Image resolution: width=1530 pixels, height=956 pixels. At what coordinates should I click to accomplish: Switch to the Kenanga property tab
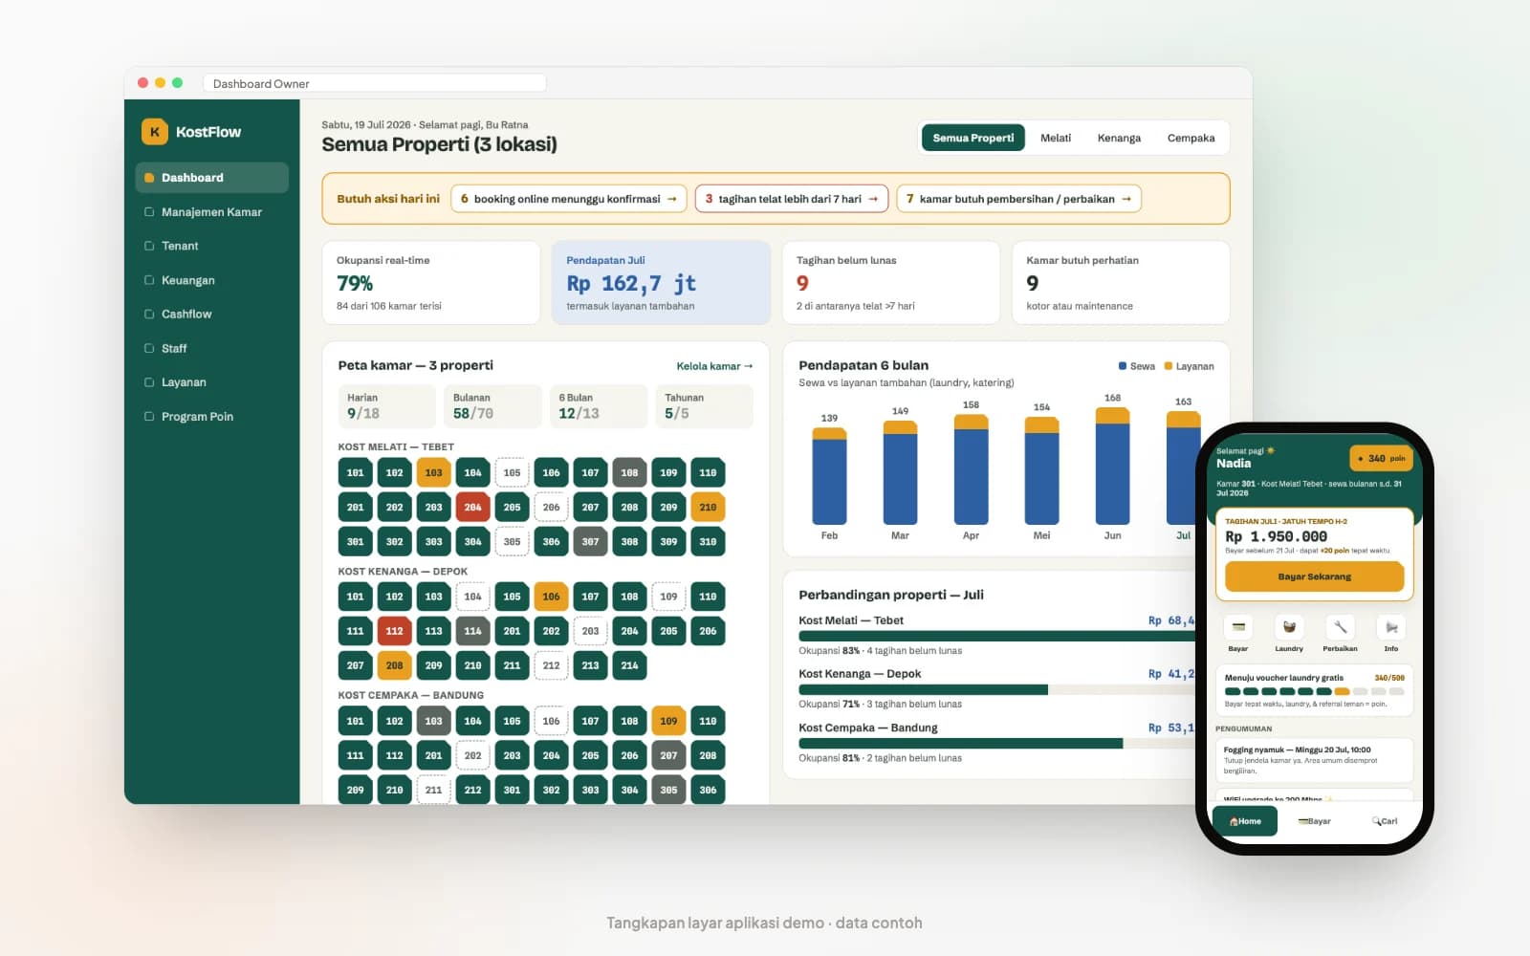point(1119,138)
